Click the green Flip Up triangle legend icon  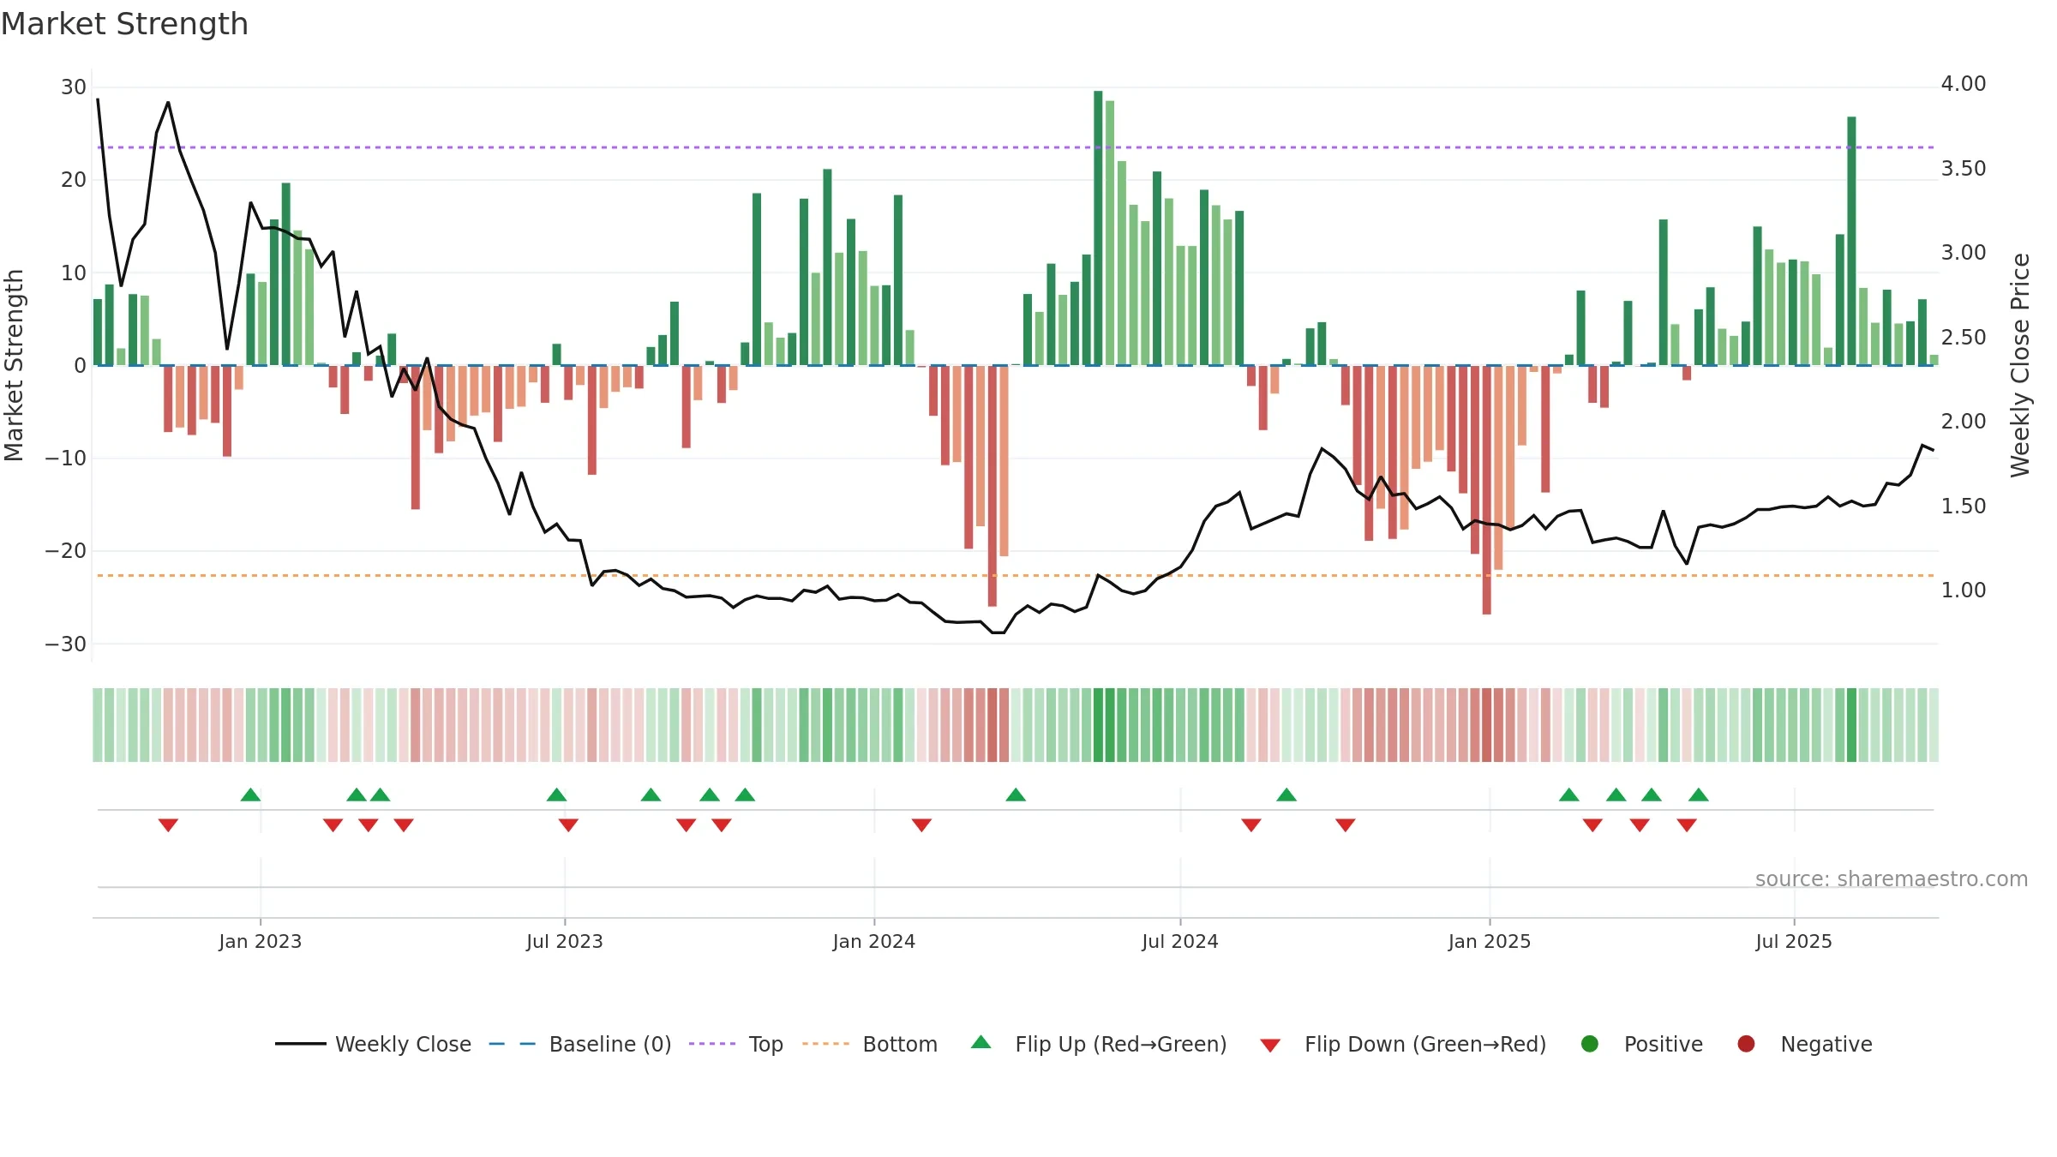point(981,1042)
